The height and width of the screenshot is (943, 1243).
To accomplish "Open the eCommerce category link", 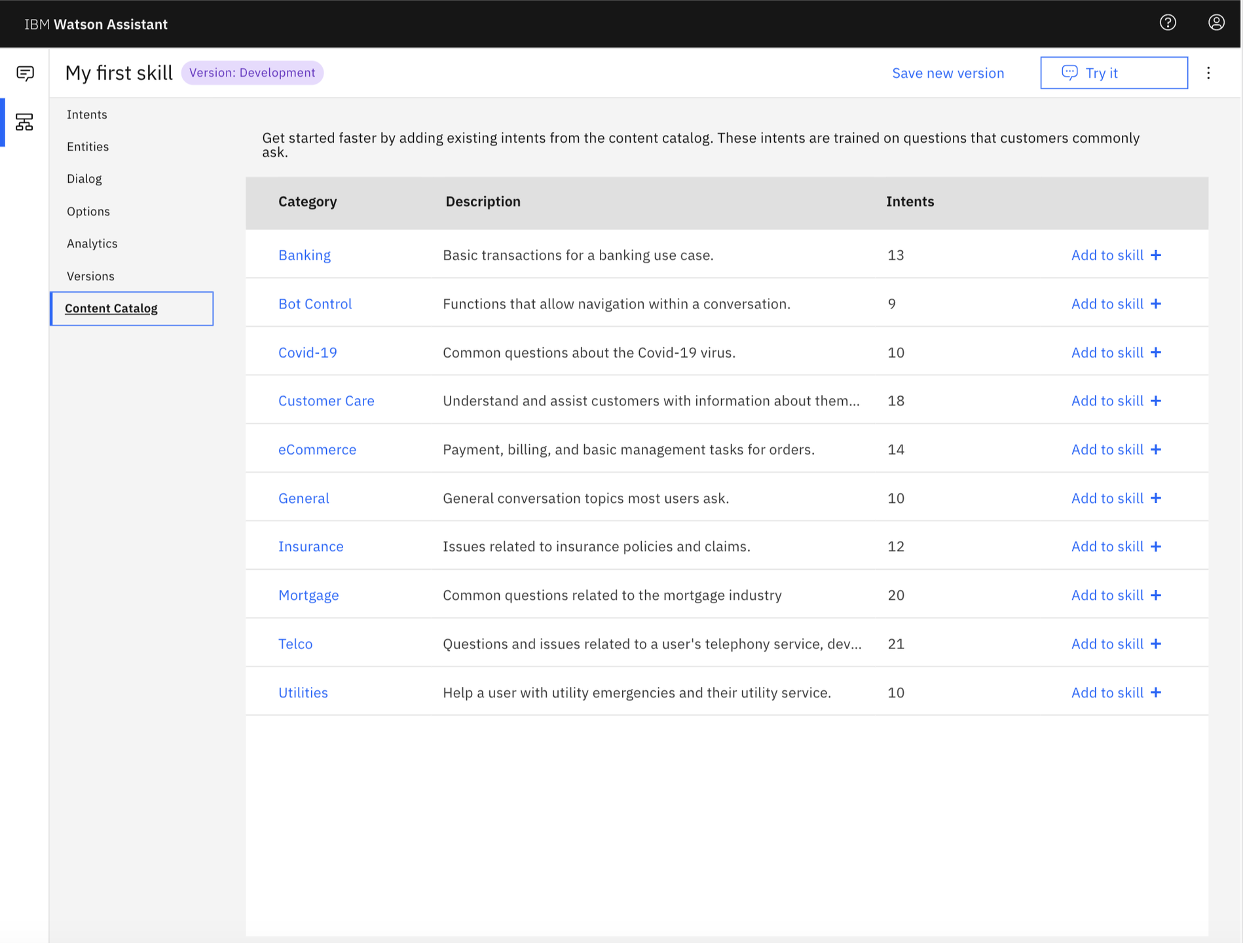I will pos(318,450).
